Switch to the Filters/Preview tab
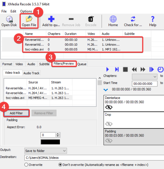Viewport: 164px width, 169px height. (64, 64)
